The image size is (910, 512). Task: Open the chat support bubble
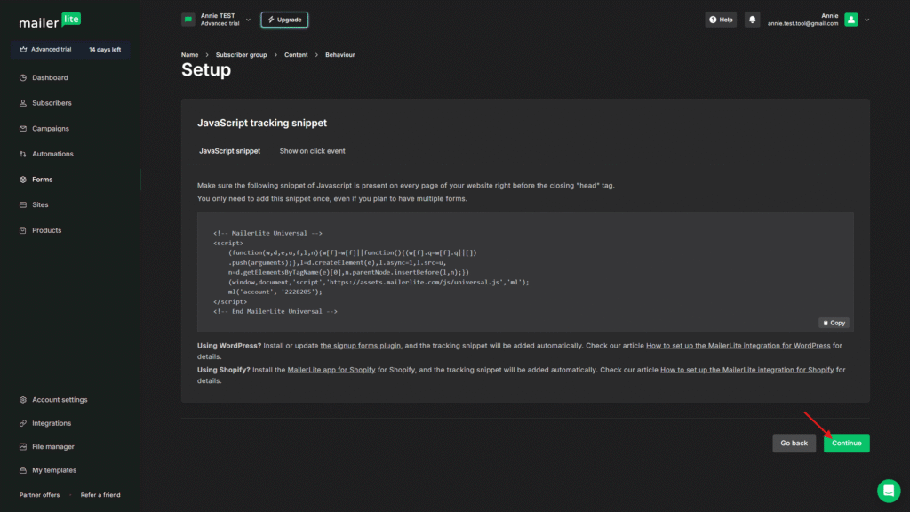pyautogui.click(x=889, y=491)
